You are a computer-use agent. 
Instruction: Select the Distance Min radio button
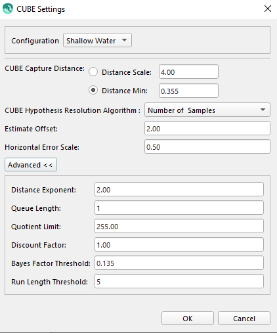pyautogui.click(x=93, y=90)
